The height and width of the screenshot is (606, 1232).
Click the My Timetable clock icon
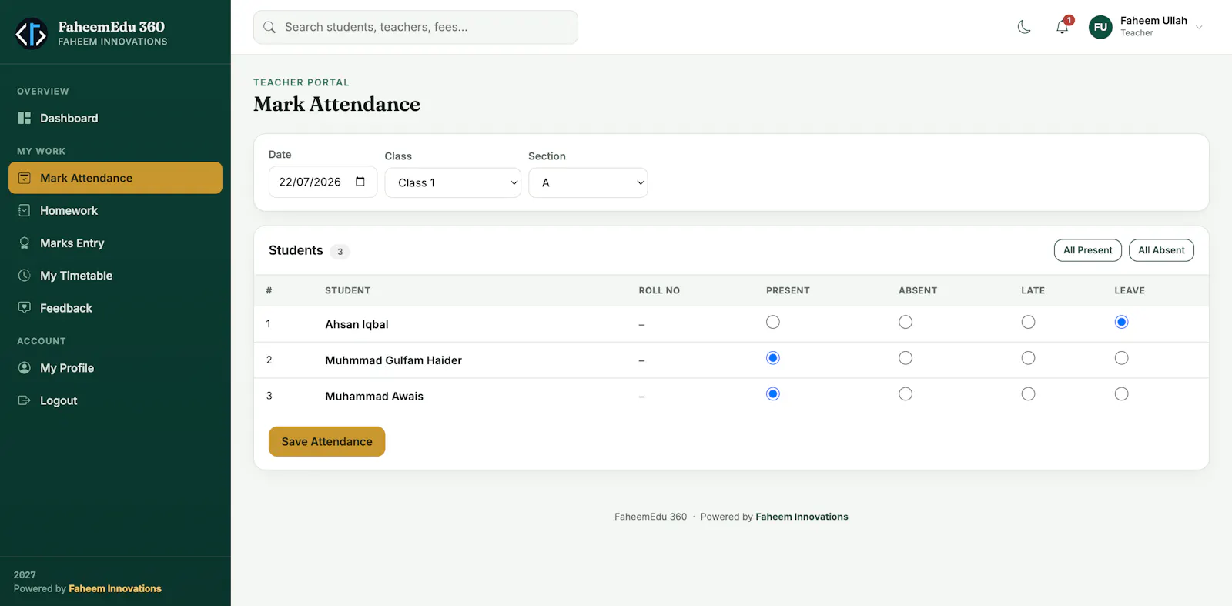tap(25, 276)
